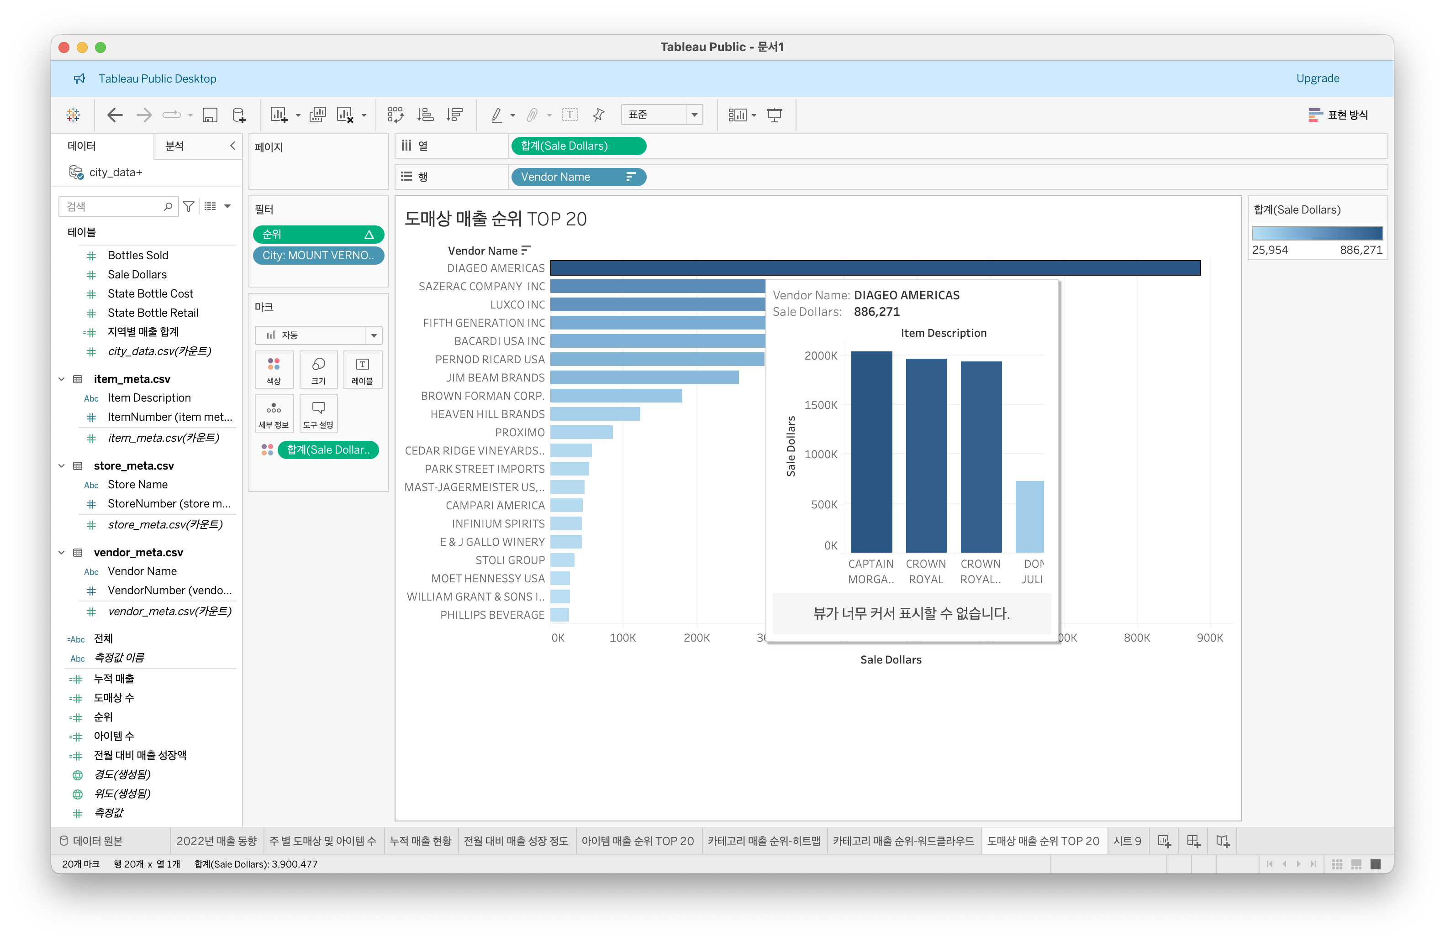
Task: Click the Swap rows and columns icon
Action: tap(395, 115)
